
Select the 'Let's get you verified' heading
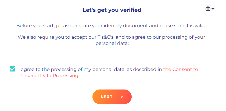tap(112, 10)
